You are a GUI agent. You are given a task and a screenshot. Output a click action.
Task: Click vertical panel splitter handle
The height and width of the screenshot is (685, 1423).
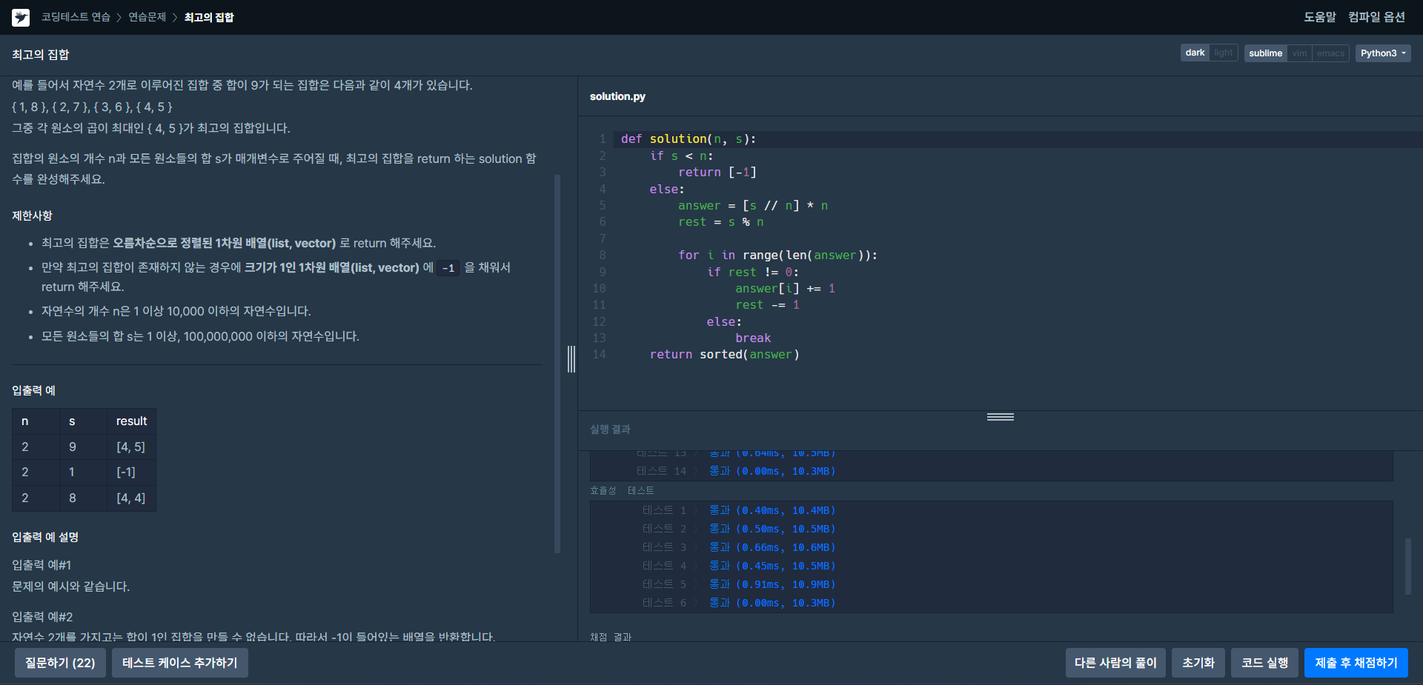tap(571, 359)
